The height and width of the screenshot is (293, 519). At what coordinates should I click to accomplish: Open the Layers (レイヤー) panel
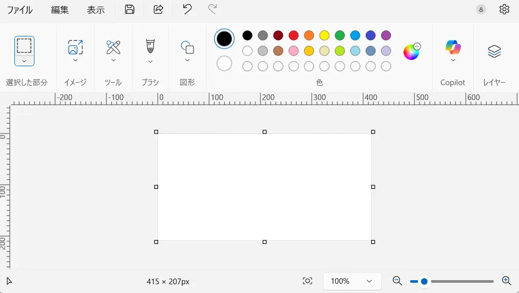pyautogui.click(x=494, y=51)
